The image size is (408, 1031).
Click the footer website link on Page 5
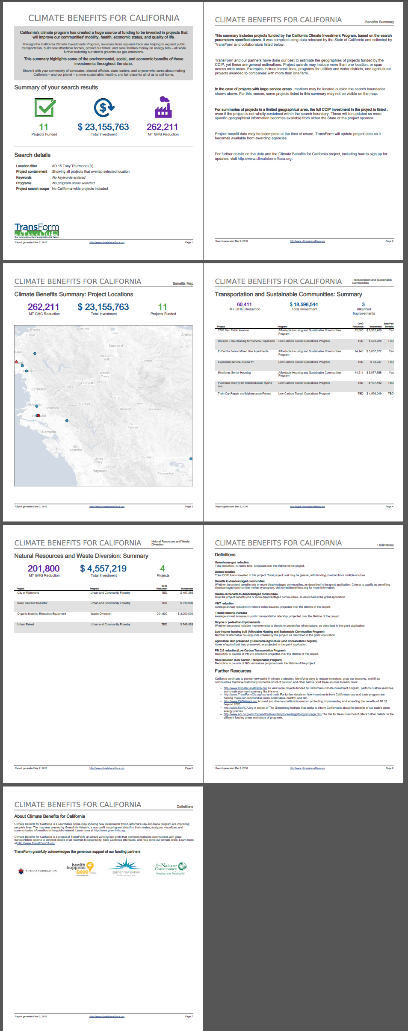click(107, 768)
